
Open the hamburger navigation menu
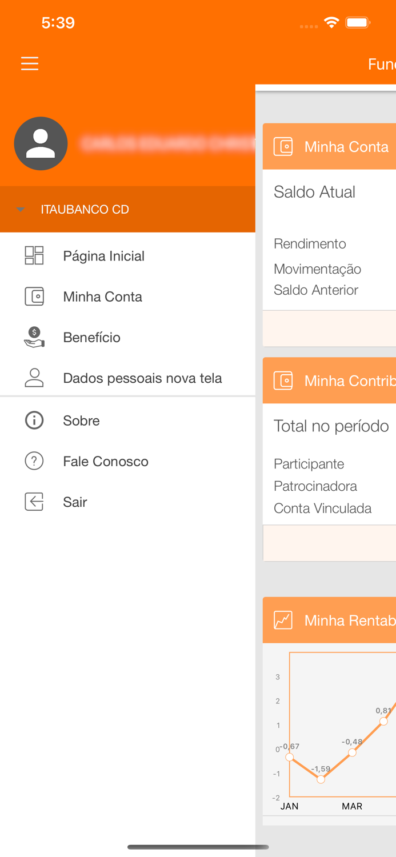(x=29, y=63)
